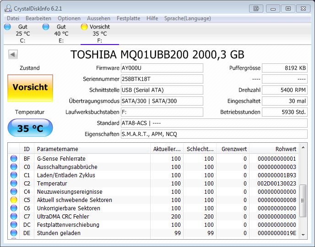Click the Puffergrösse value 8192 KB
The height and width of the screenshot is (247, 315).
tap(285, 68)
